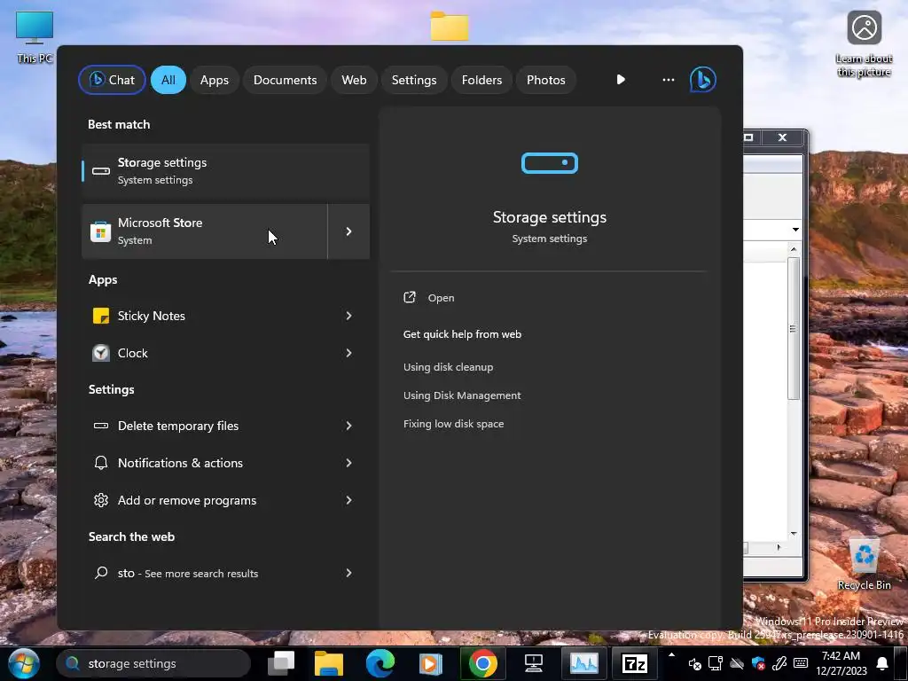Open dropdown arrow in background window
908x681 pixels.
point(795,230)
